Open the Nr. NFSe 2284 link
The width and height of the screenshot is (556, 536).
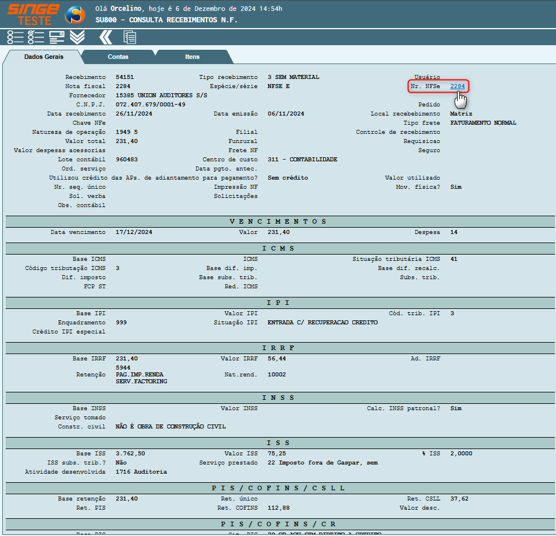pyautogui.click(x=458, y=86)
